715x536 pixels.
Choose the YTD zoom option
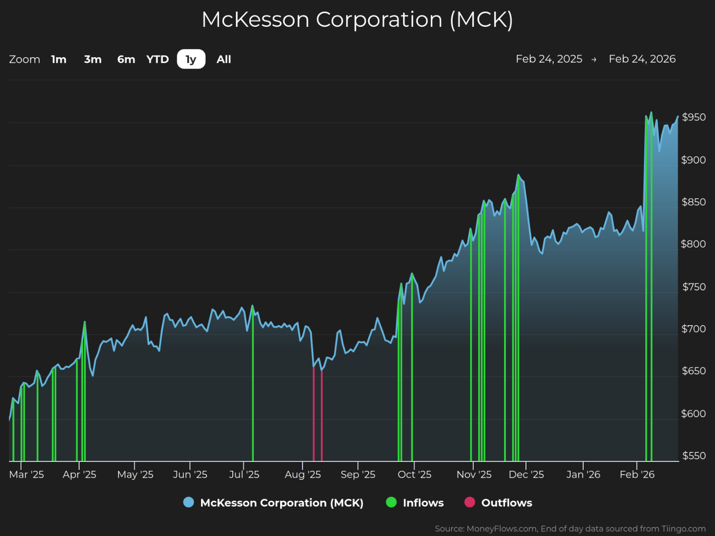[x=158, y=59]
